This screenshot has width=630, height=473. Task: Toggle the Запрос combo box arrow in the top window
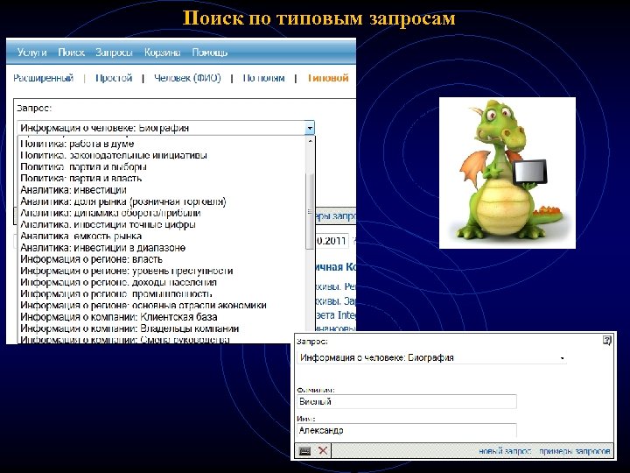click(x=310, y=128)
